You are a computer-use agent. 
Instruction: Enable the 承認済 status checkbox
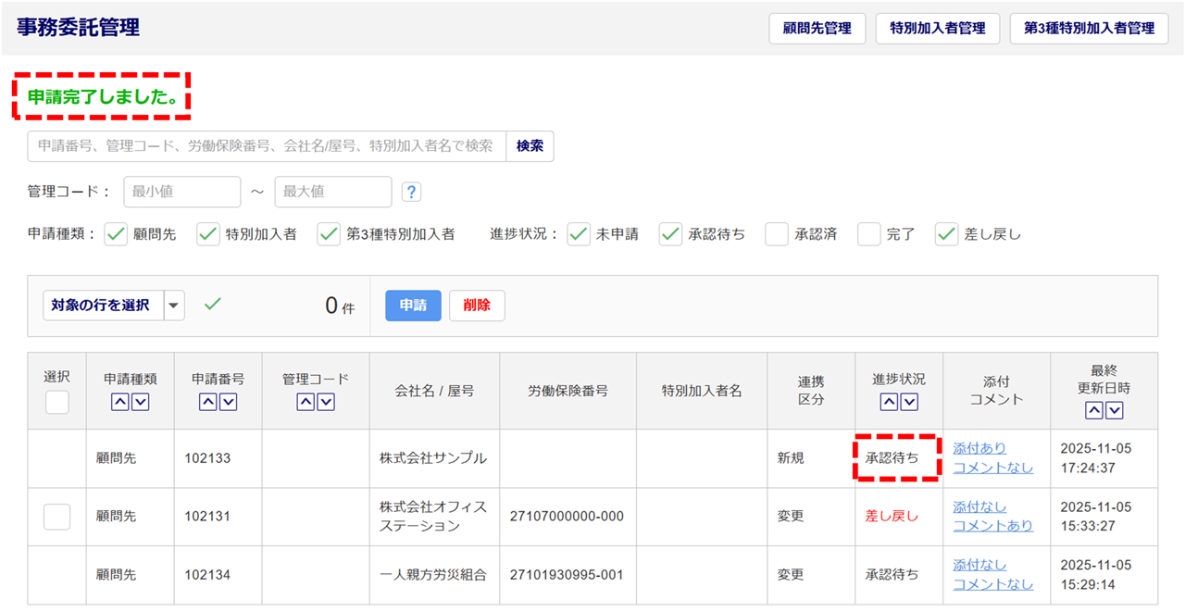point(777,234)
